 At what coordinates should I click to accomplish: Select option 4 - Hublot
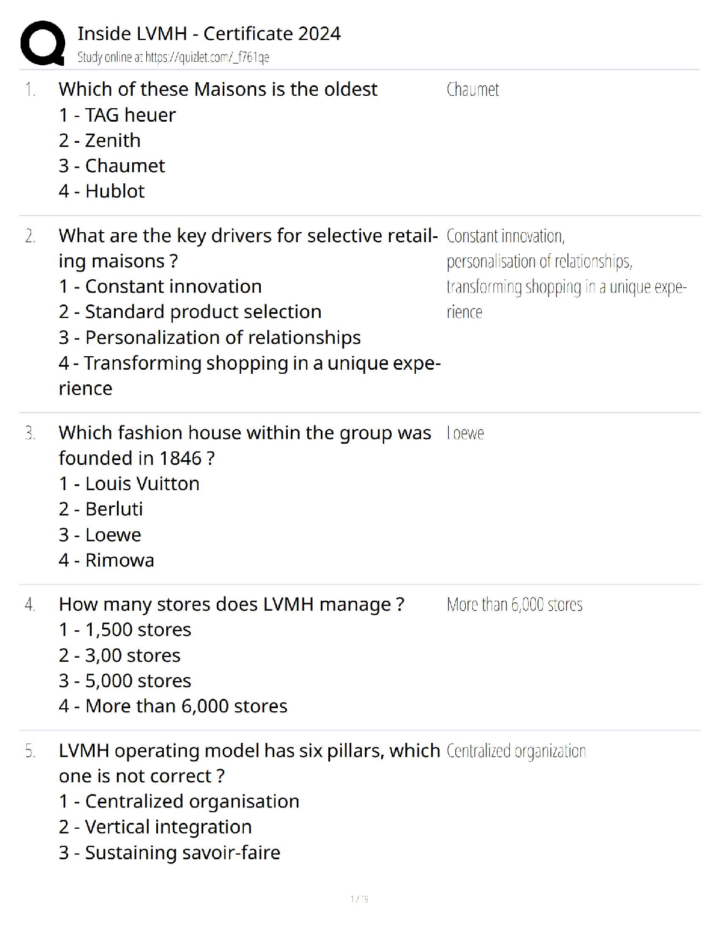coord(102,191)
